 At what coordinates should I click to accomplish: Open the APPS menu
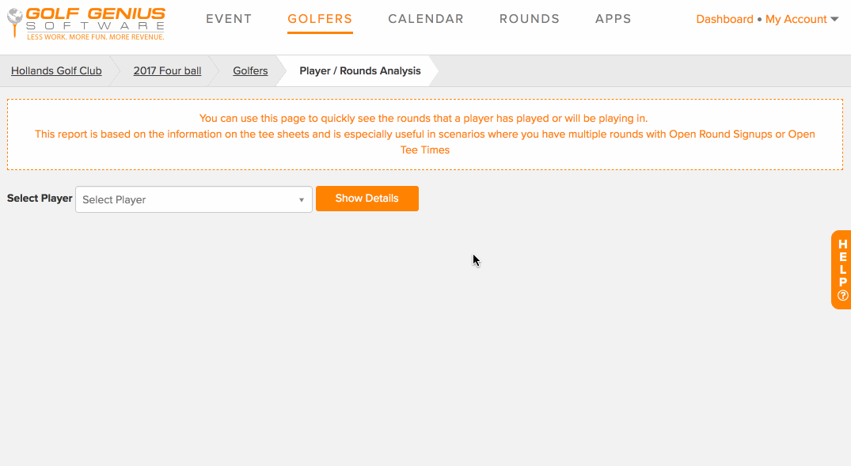click(613, 19)
